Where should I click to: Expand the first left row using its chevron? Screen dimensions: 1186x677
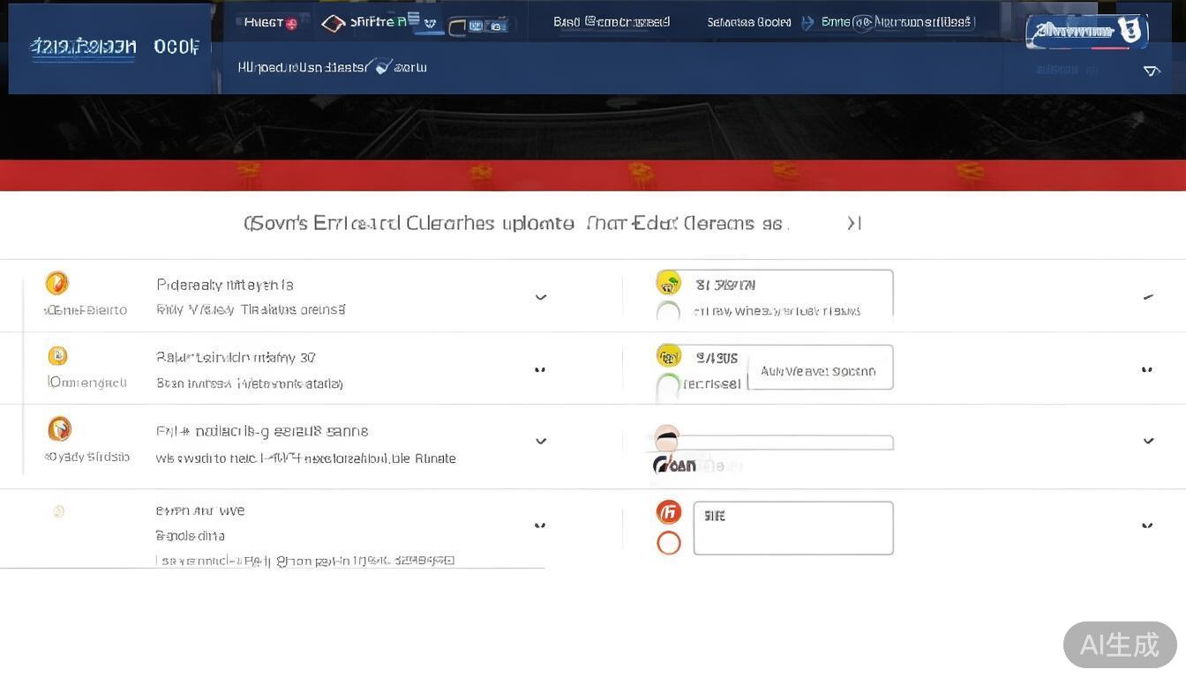coord(541,297)
